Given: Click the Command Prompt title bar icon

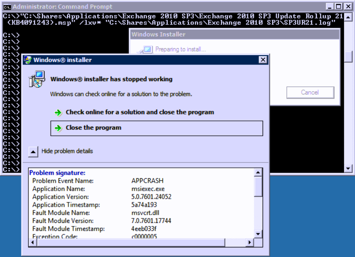Looking at the screenshot, I should [x=7, y=7].
